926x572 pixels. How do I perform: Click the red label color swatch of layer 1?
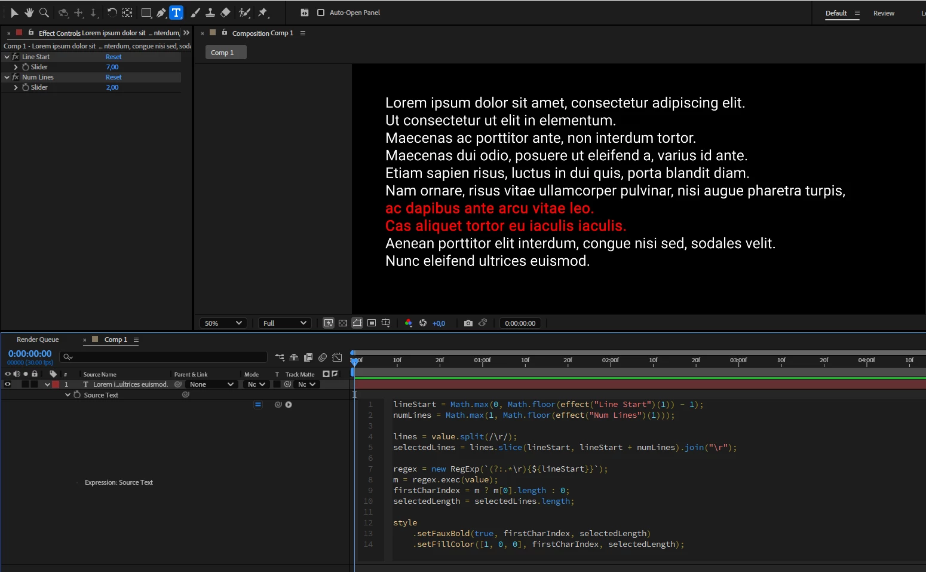point(56,384)
